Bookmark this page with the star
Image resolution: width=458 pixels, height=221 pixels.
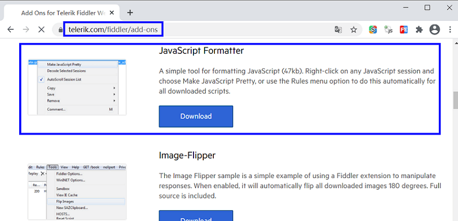coord(353,29)
